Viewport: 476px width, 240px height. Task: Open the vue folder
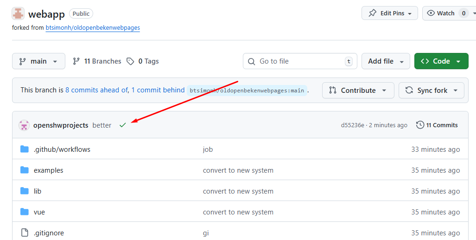(x=39, y=212)
